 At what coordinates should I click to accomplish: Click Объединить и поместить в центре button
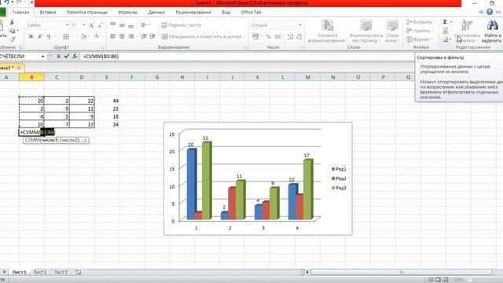[203, 37]
